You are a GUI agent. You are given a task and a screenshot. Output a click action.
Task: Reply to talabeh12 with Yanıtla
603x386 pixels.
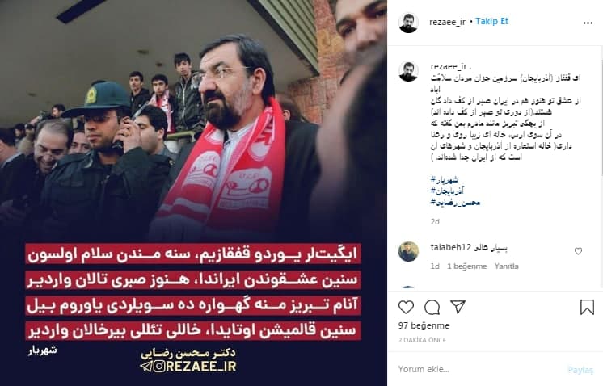click(x=506, y=266)
